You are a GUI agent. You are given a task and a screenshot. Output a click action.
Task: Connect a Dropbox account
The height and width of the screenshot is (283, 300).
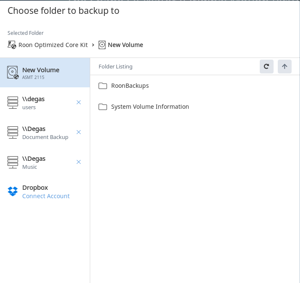tap(46, 196)
